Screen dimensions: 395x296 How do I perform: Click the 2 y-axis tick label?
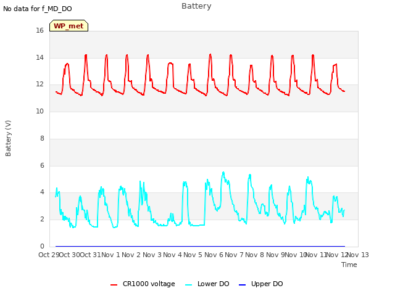coord(42,220)
